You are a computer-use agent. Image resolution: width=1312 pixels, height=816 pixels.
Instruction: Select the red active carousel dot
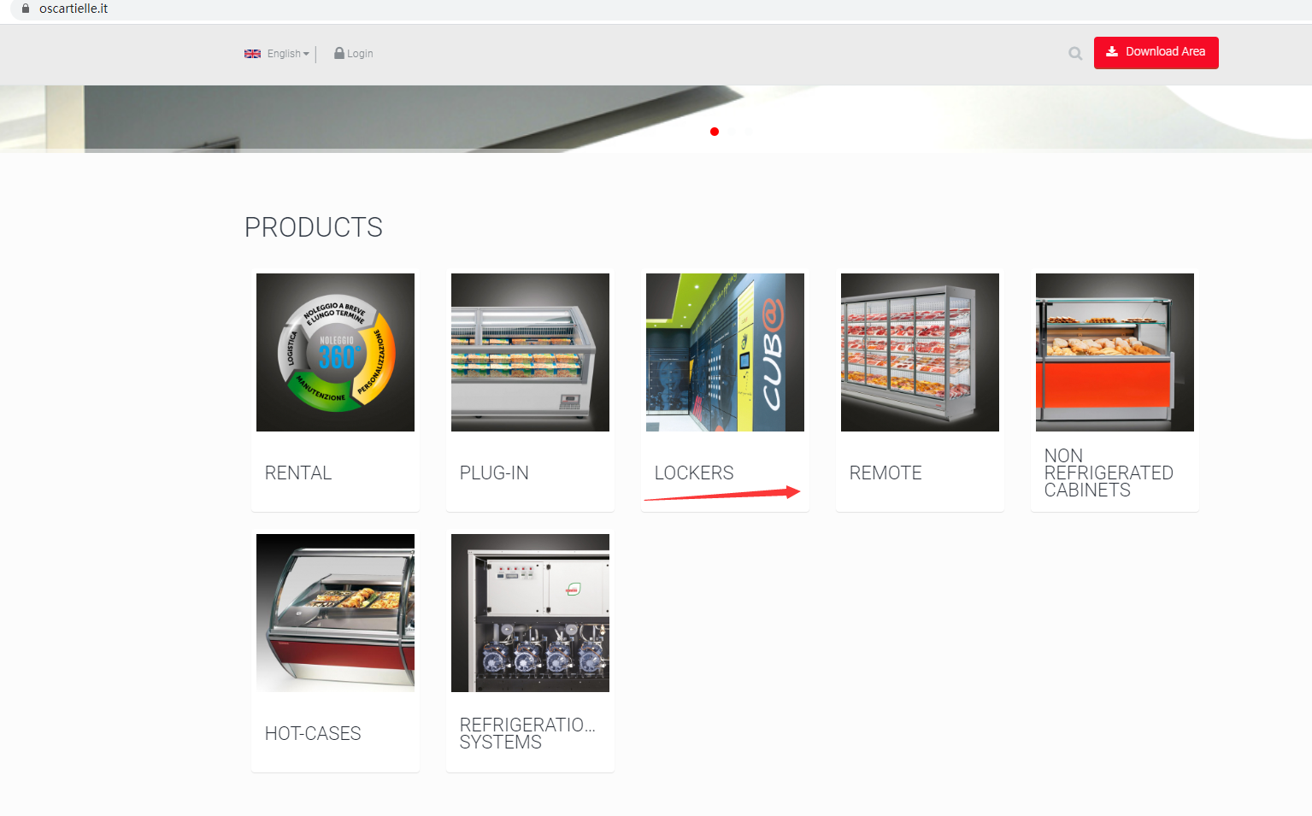coord(715,132)
